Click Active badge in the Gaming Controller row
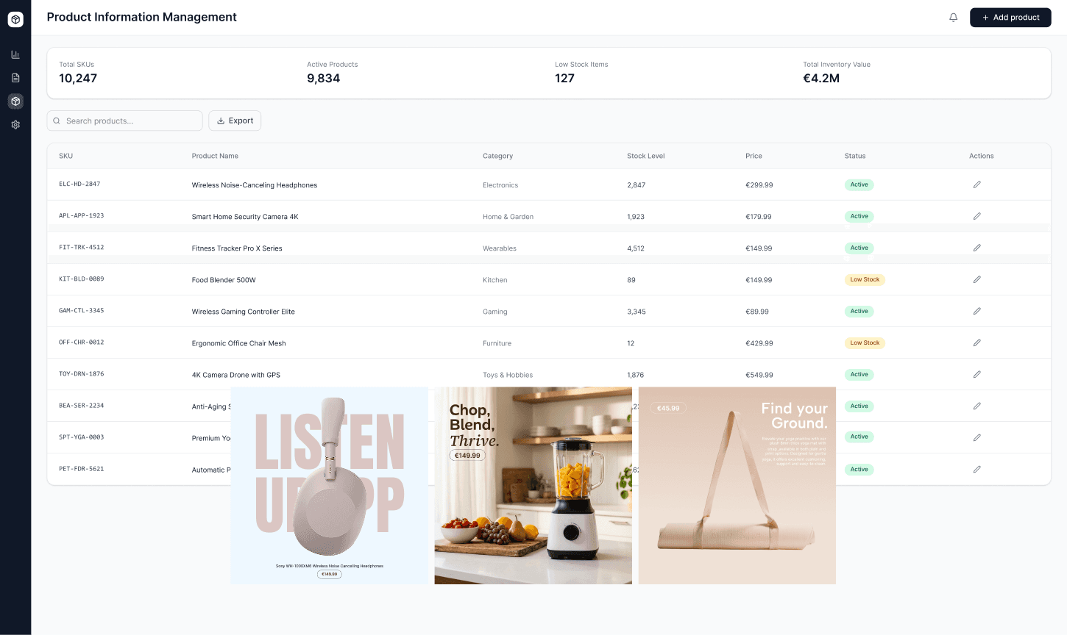 click(x=859, y=311)
